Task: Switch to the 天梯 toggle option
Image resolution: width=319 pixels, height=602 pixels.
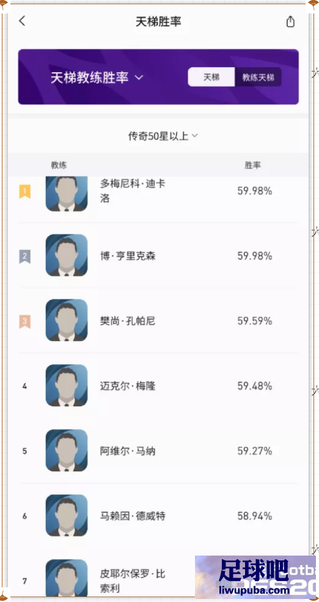Action: [x=211, y=77]
